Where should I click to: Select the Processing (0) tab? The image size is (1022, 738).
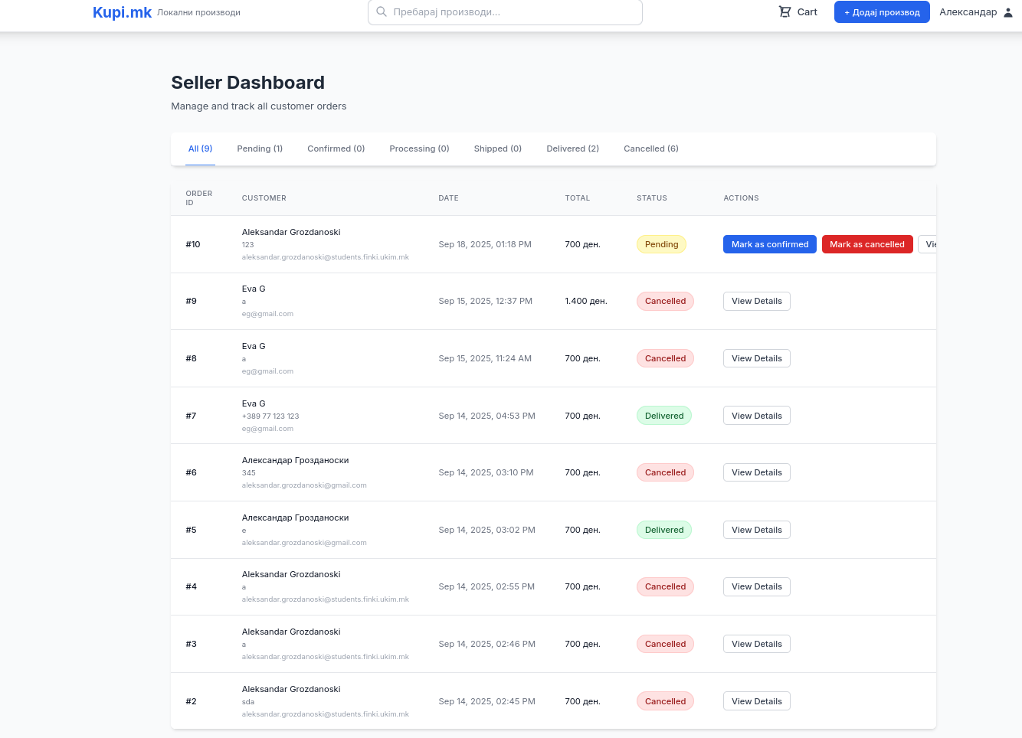click(x=419, y=149)
